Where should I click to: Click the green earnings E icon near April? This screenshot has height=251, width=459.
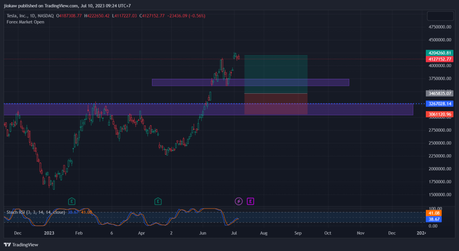point(158,201)
